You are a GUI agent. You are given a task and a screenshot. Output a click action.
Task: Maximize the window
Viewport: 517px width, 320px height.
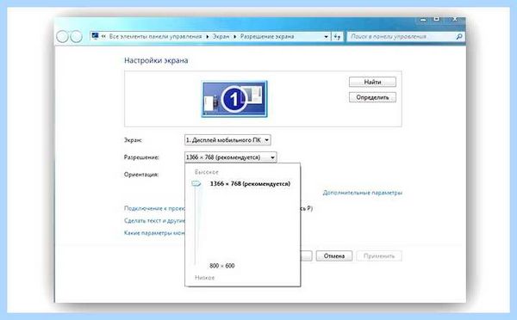(x=437, y=20)
